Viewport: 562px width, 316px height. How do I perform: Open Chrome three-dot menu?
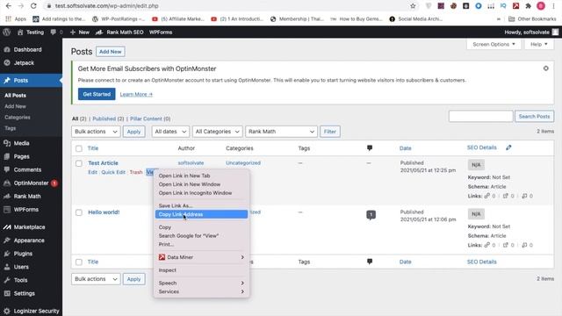553,6
